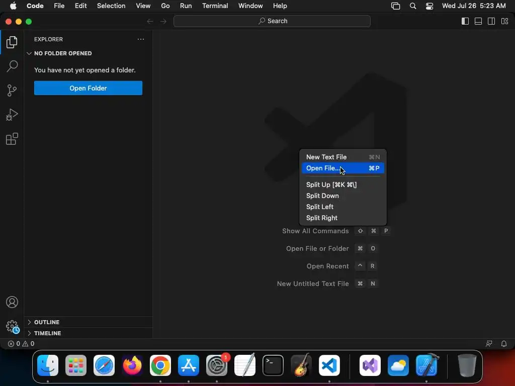
Task: Select Open File... in context menu
Action: click(343, 168)
